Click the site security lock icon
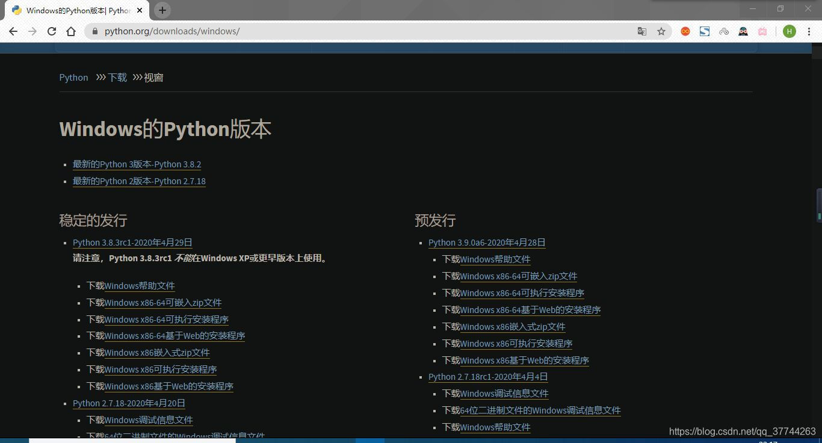Screen dimensions: 822x443 tap(94, 31)
